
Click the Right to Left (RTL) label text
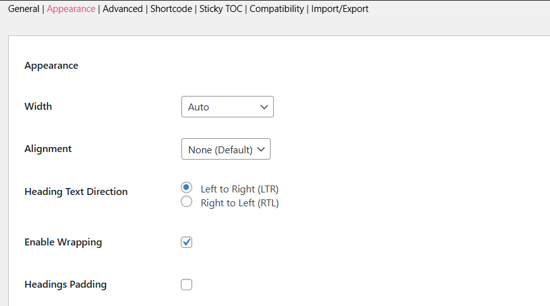click(240, 203)
